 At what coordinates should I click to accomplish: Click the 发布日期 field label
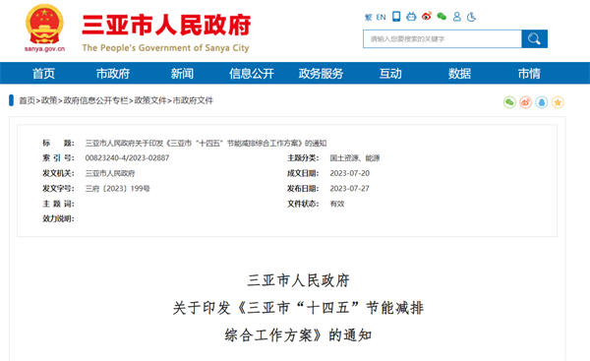303,189
